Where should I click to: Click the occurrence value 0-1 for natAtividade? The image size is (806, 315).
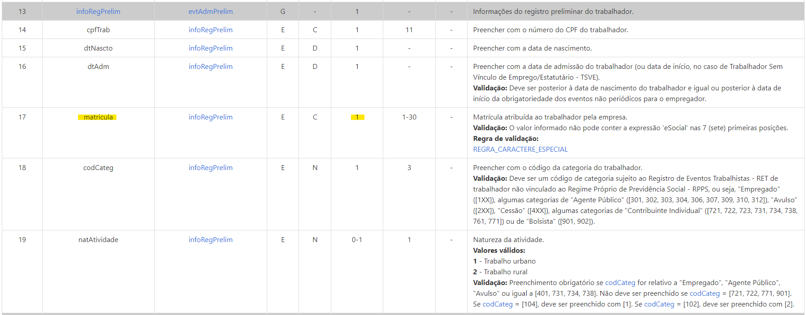(357, 240)
